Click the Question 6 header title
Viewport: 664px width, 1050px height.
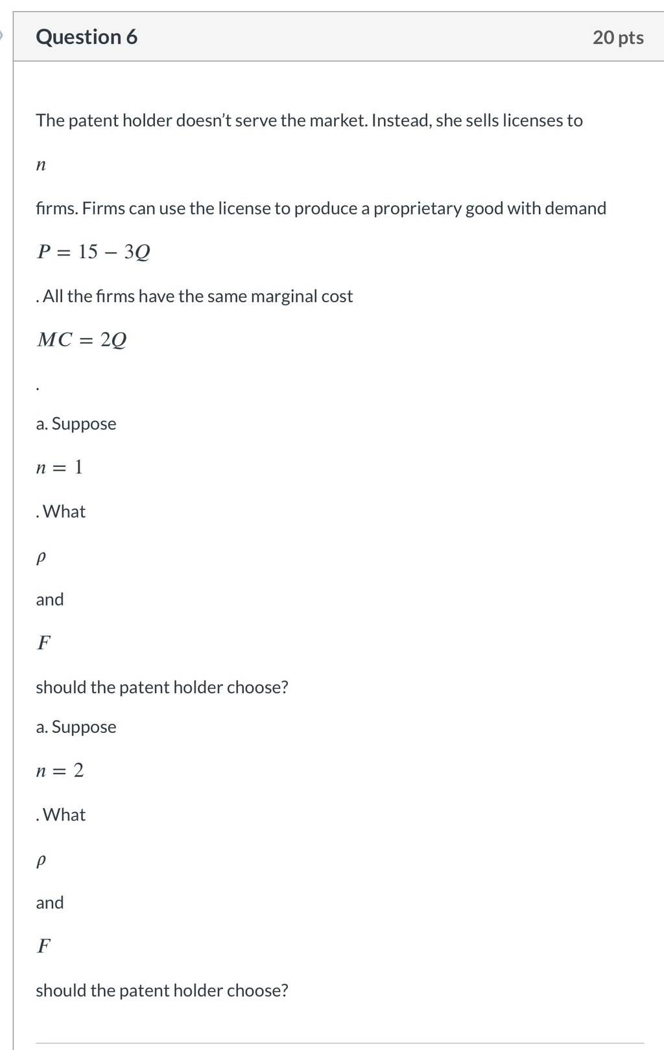[x=86, y=37]
